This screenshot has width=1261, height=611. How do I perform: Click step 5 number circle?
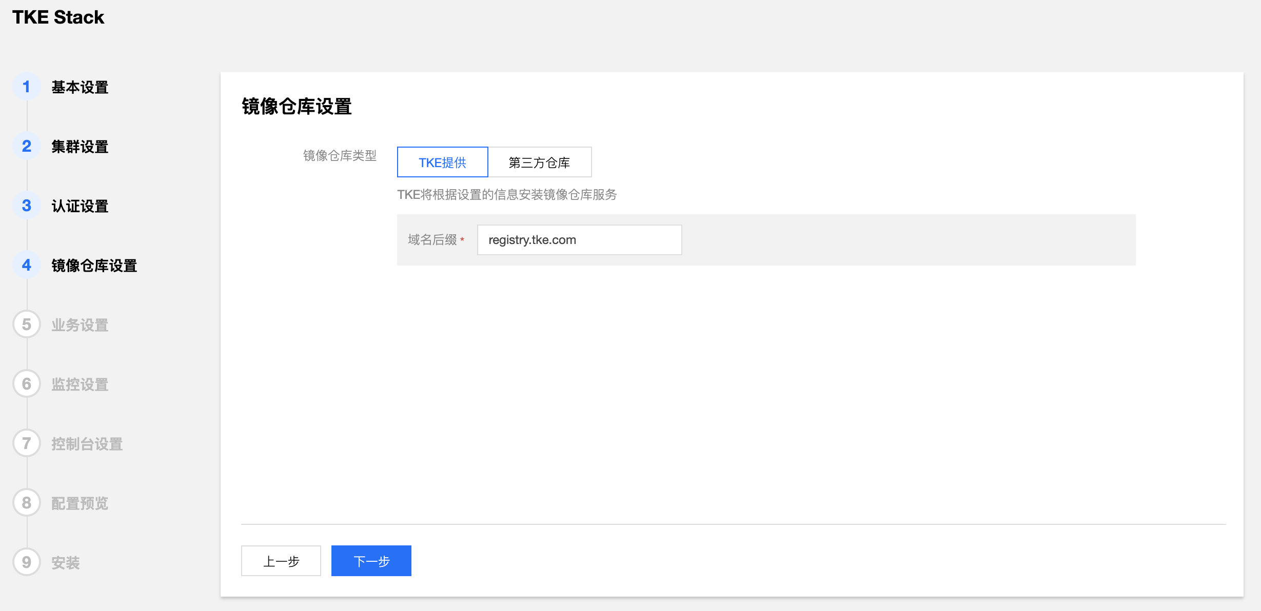[x=27, y=324]
